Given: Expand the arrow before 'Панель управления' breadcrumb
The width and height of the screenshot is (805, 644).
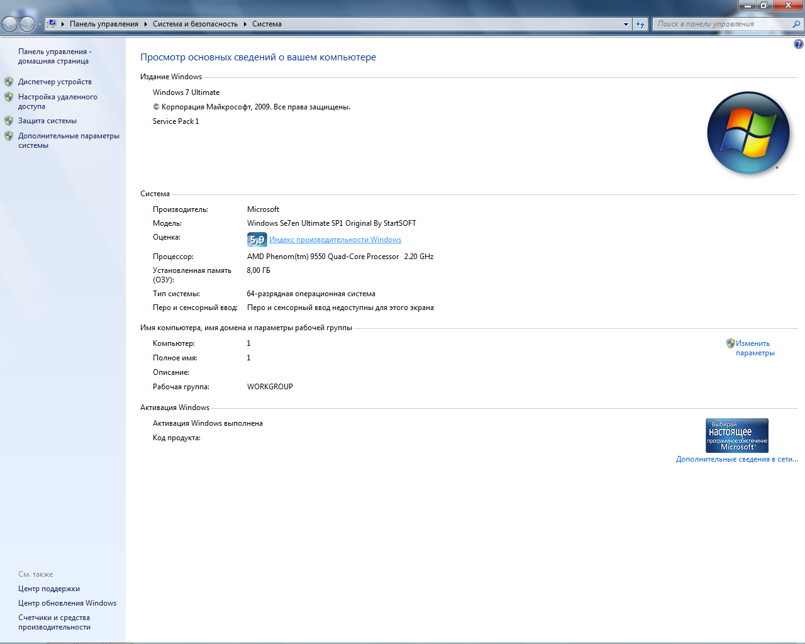Looking at the screenshot, I should pyautogui.click(x=63, y=24).
